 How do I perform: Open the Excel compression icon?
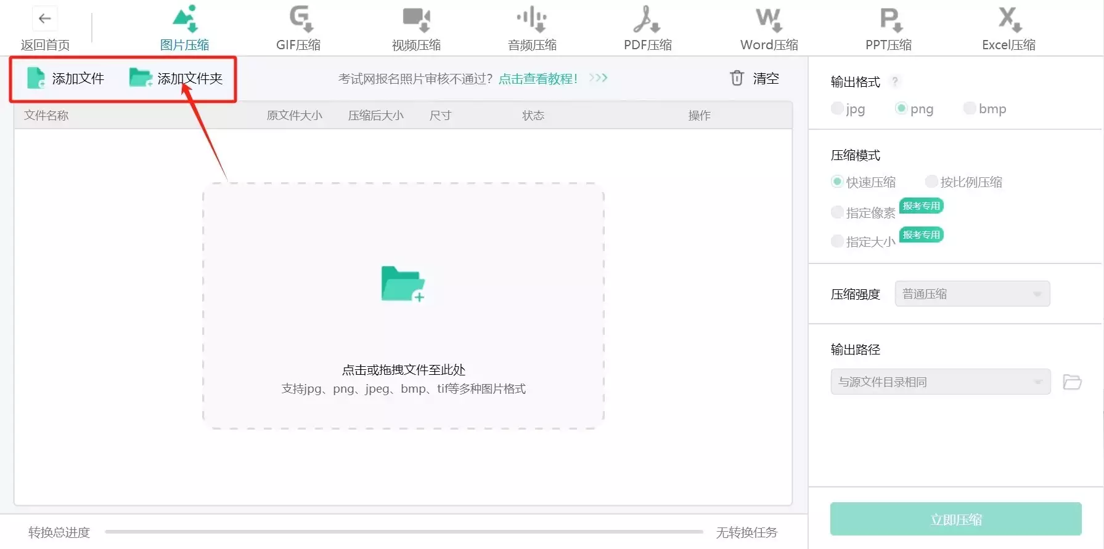(x=1008, y=18)
